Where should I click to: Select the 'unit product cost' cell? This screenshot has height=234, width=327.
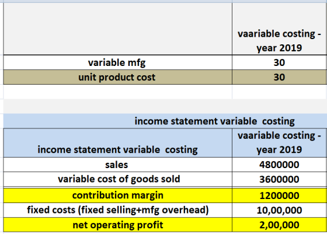[117, 77]
